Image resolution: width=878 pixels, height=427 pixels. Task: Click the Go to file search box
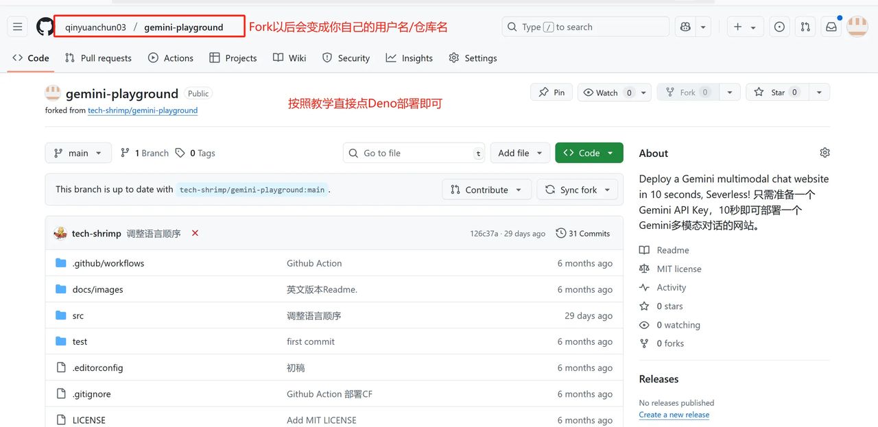pos(414,152)
